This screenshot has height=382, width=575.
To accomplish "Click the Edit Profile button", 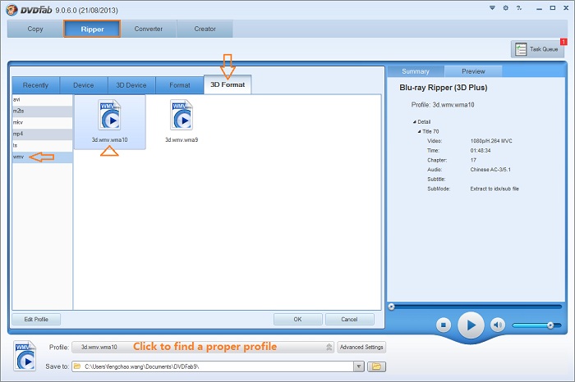I will click(x=36, y=320).
